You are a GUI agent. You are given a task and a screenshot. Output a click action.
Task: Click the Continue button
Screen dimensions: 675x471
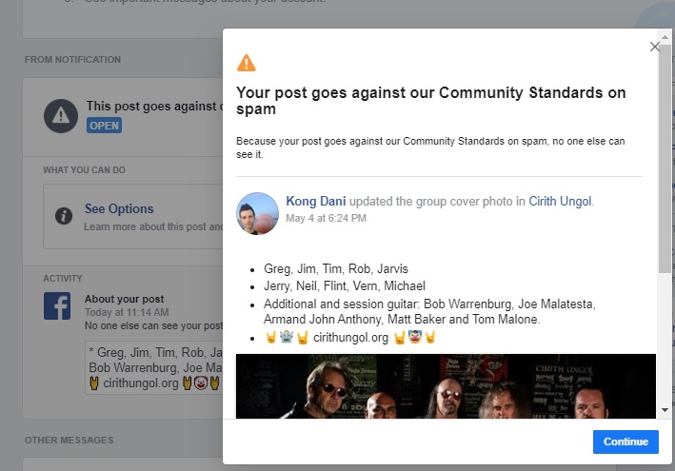pos(625,442)
